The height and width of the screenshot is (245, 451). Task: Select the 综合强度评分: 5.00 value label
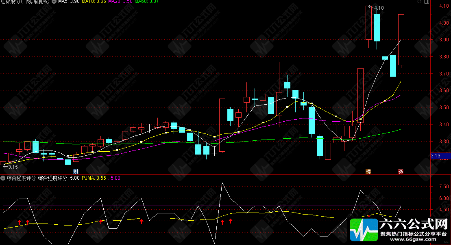[59, 178]
